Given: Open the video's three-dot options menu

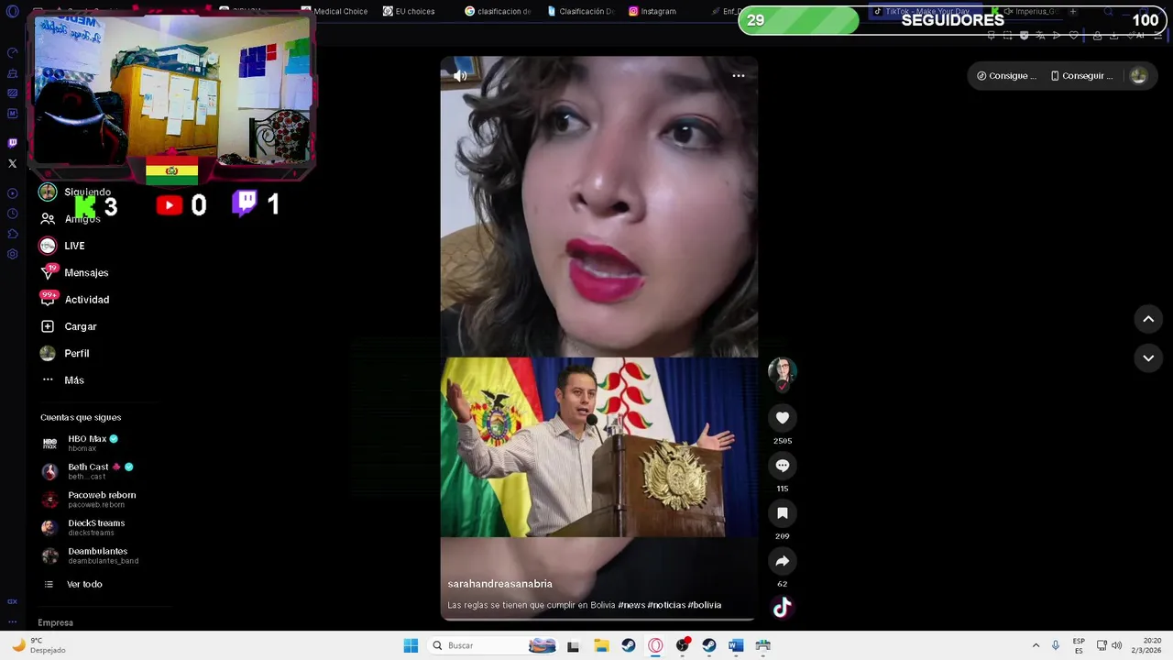Looking at the screenshot, I should click(739, 76).
